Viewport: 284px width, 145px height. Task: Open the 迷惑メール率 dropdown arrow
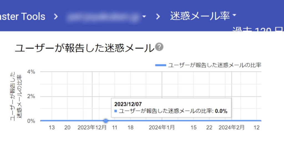point(234,15)
